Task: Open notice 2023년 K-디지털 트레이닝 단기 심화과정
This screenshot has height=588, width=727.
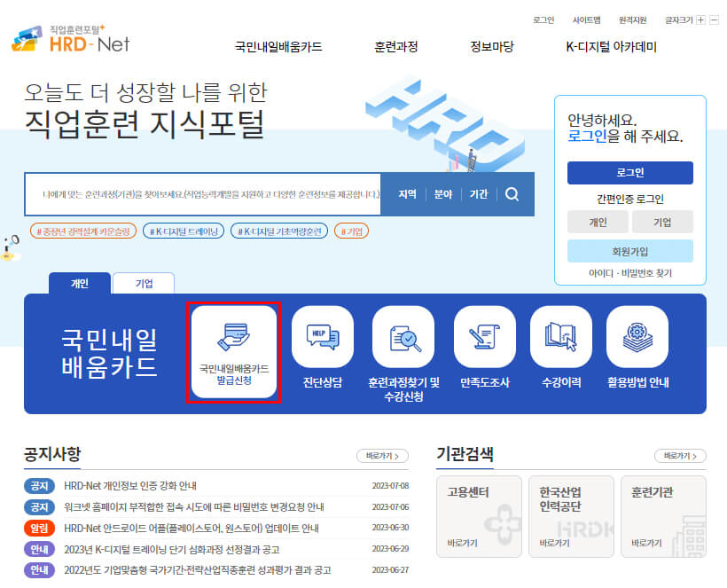Action: click(x=171, y=550)
